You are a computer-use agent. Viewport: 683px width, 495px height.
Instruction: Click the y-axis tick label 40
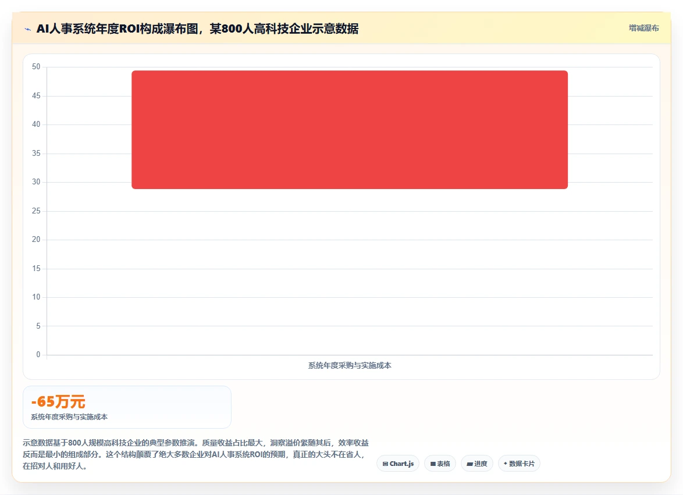36,124
